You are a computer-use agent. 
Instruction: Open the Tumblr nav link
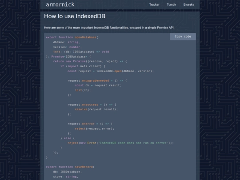coord(172,4)
